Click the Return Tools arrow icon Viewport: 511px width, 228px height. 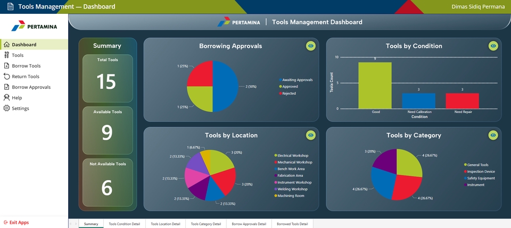[6, 77]
